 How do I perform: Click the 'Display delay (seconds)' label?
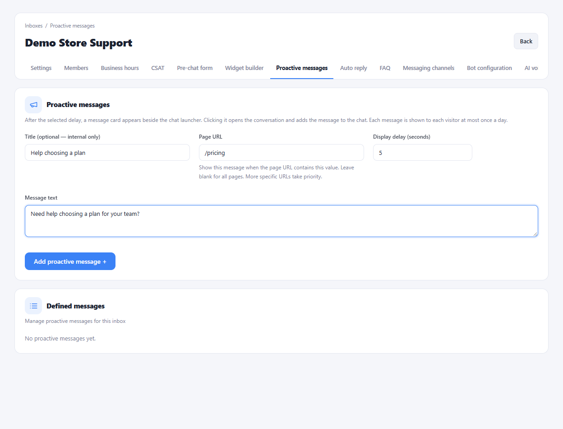401,137
